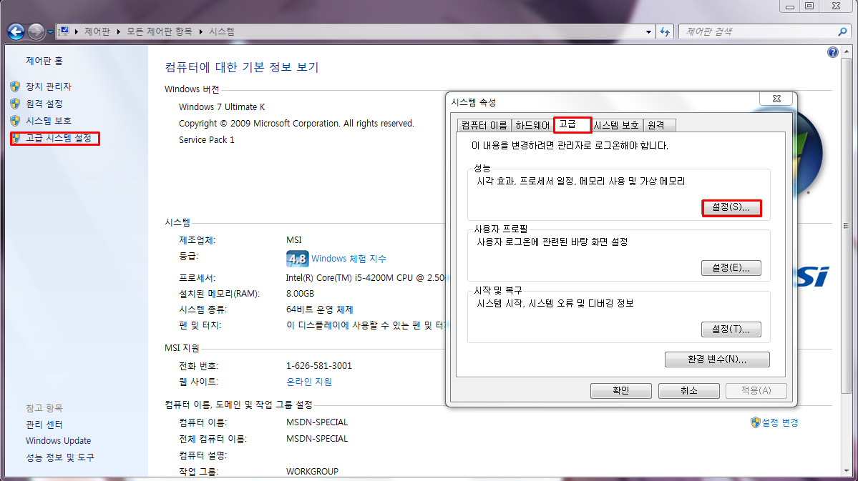The height and width of the screenshot is (481, 858).
Task: Switch to 원격 tab
Action: [x=659, y=125]
